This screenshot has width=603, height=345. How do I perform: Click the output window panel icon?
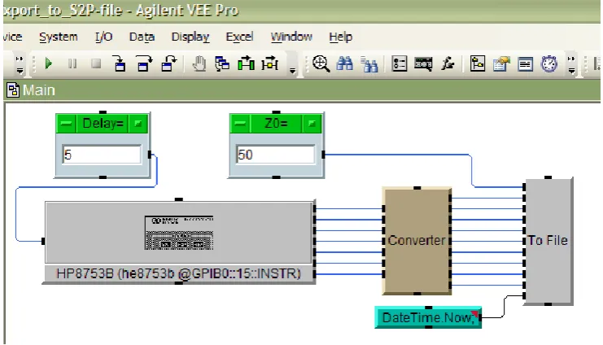[525, 63]
